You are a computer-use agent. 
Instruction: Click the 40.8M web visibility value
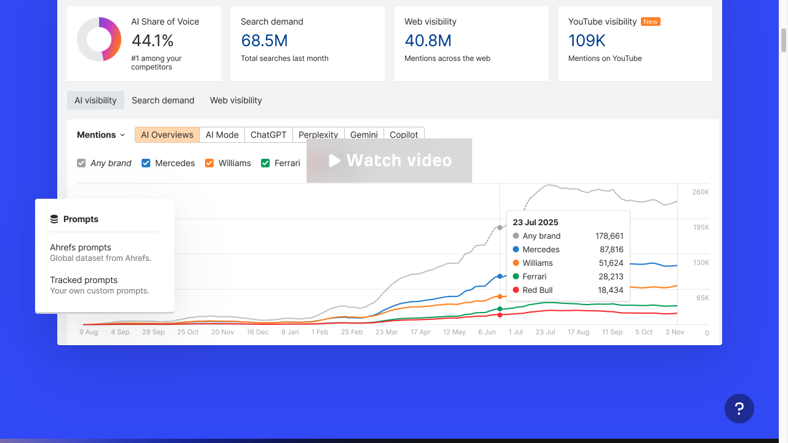pos(428,41)
